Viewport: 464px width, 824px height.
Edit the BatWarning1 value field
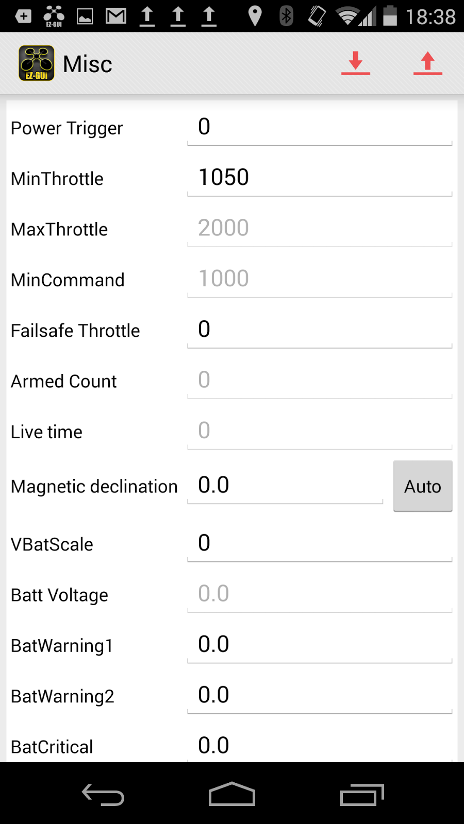[320, 646]
